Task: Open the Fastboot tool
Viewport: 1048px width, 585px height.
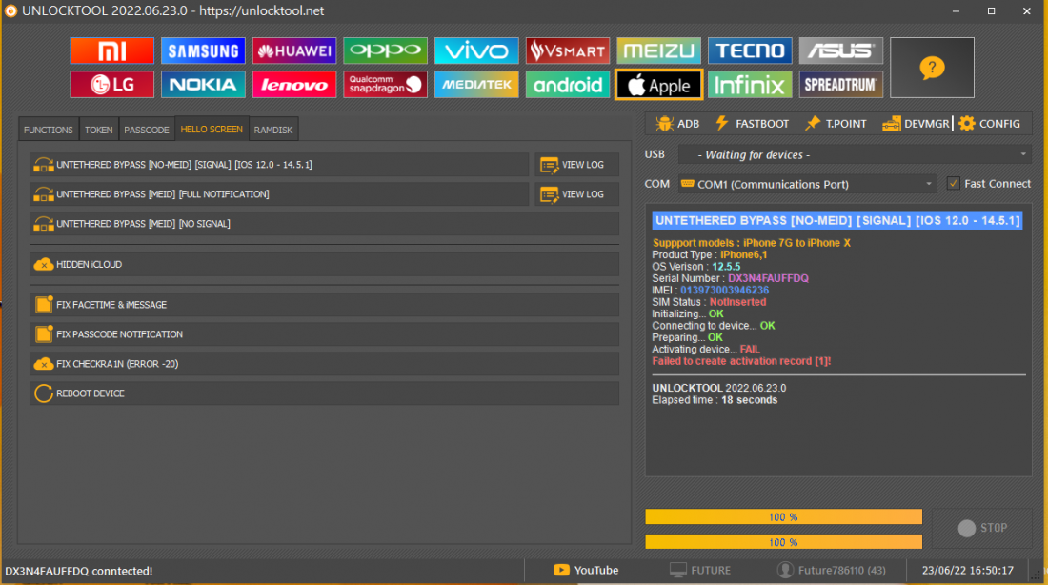Action: (752, 124)
